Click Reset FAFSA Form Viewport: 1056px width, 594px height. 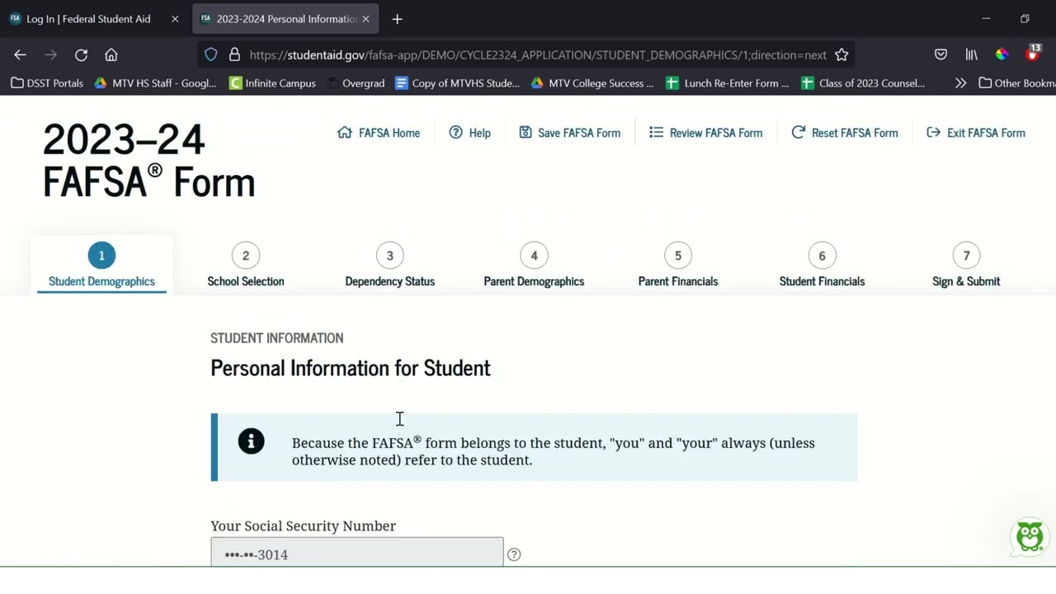coord(844,133)
